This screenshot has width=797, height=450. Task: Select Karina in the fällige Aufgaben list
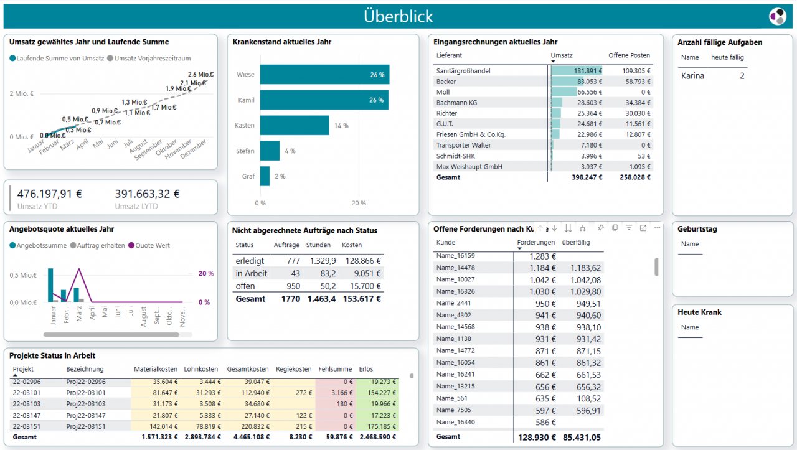click(693, 75)
